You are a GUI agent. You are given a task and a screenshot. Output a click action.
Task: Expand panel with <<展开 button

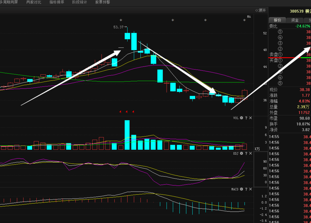(x=260, y=10)
